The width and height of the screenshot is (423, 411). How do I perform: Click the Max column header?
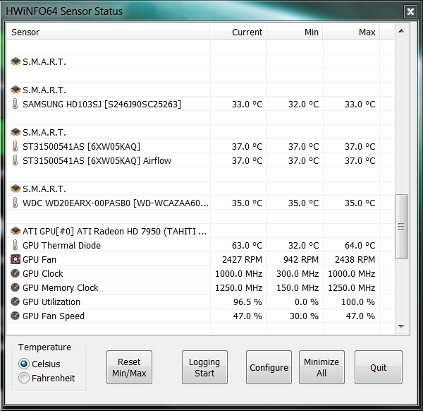pos(351,32)
